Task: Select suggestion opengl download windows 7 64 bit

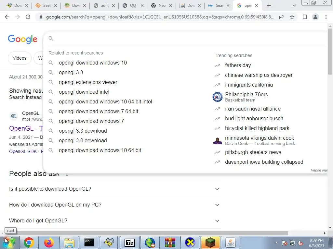Action: pos(98,112)
